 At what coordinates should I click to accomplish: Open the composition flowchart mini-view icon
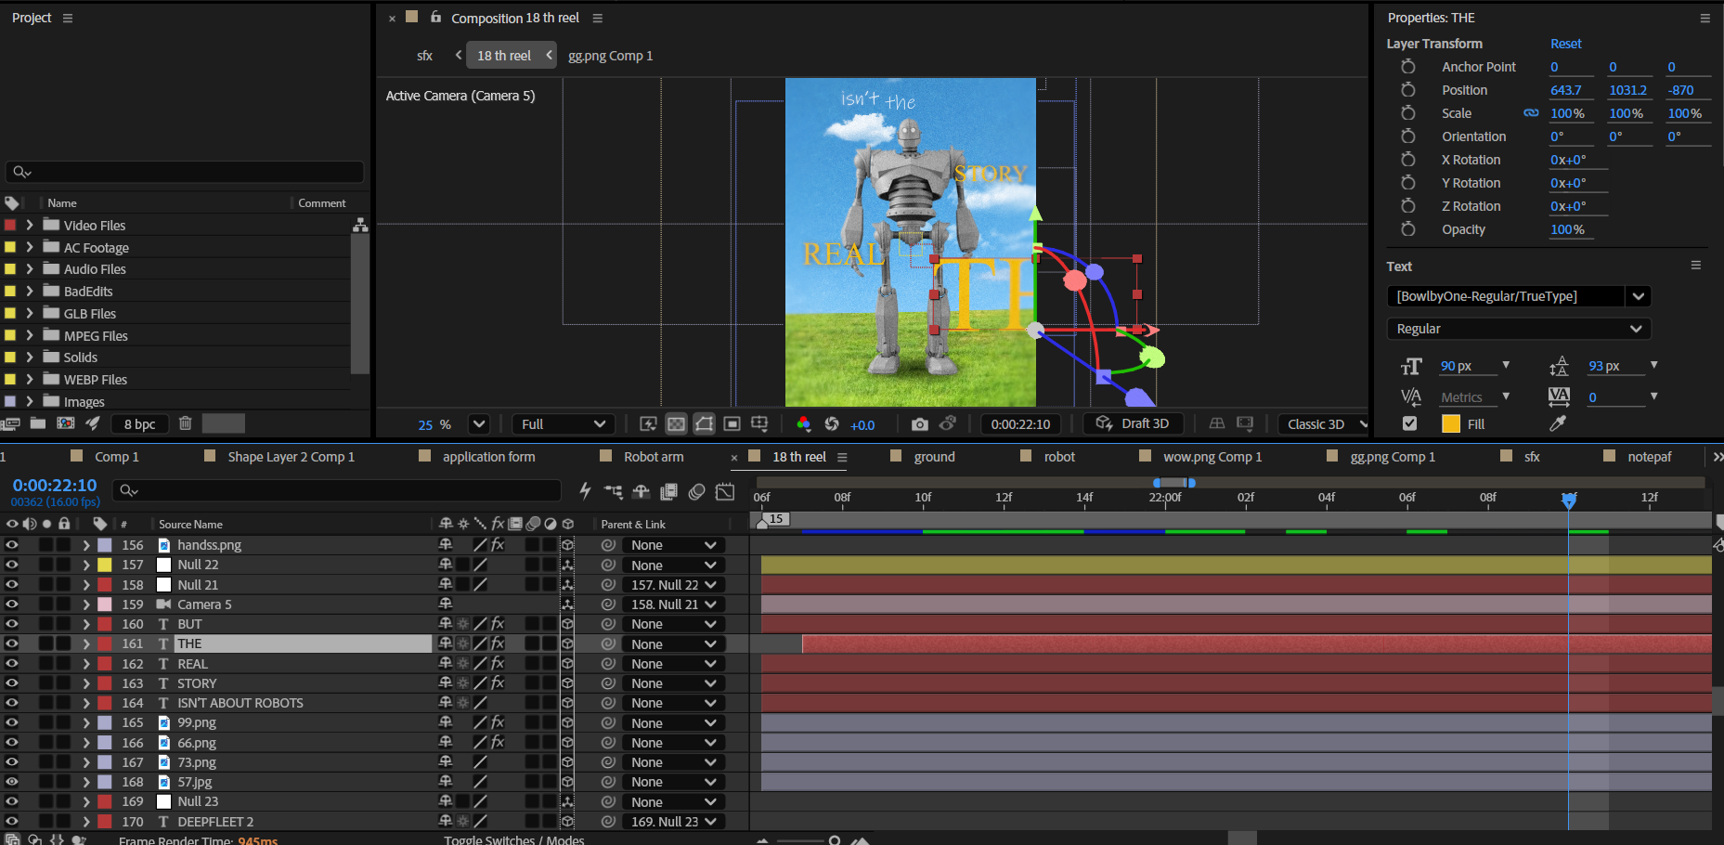click(x=613, y=491)
